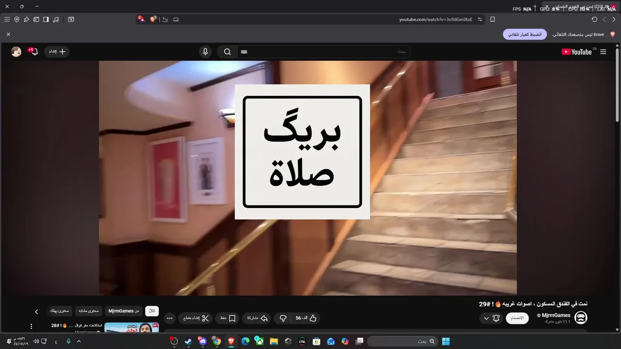621x349 pixels.
Task: Open MjrmGames channel avatar
Action: pos(581,318)
